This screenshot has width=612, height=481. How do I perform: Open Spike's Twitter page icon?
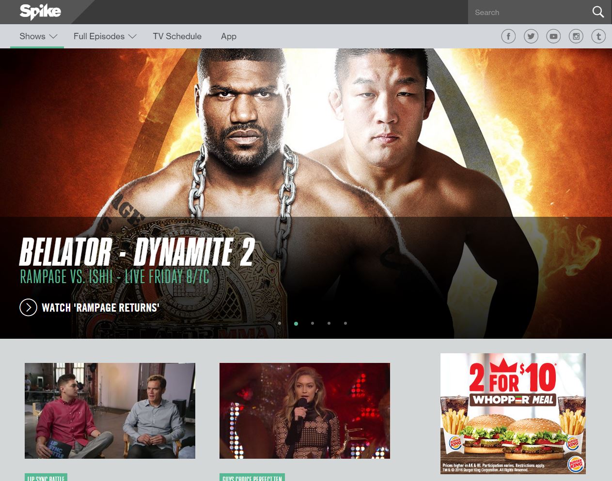tap(531, 36)
